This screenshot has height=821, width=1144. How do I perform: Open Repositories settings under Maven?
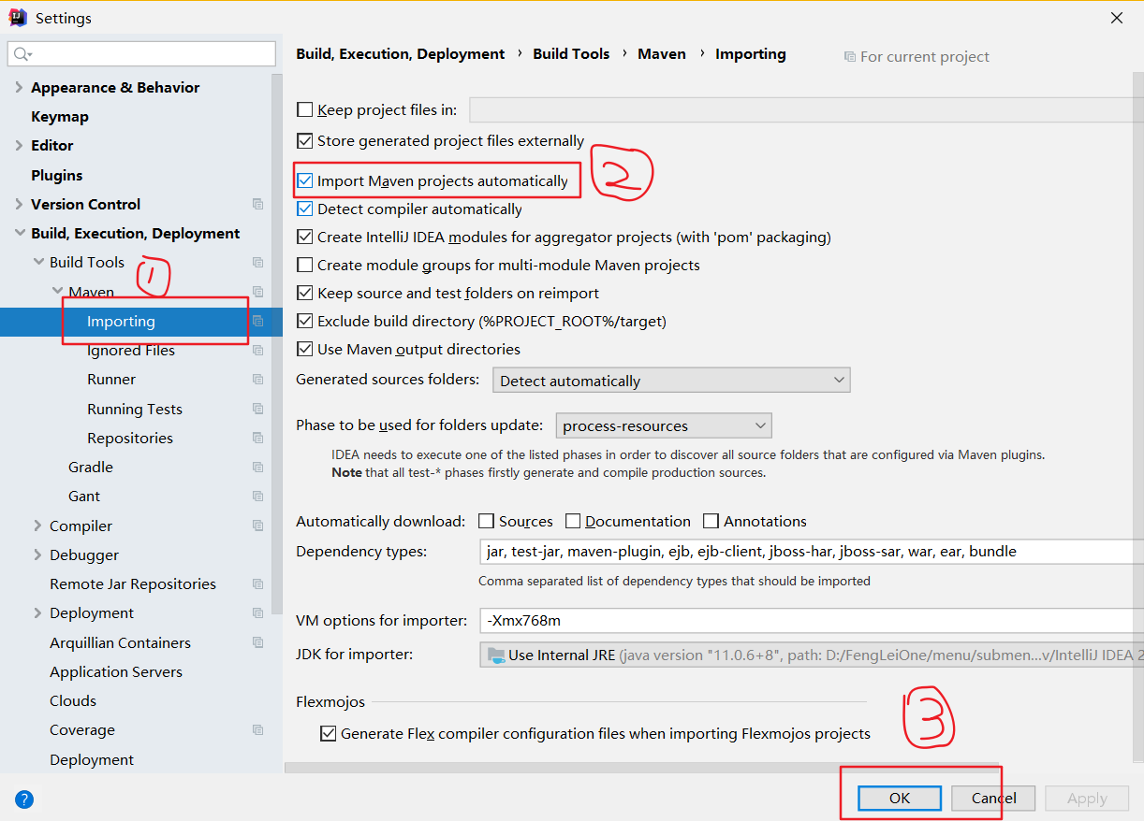pyautogui.click(x=130, y=438)
